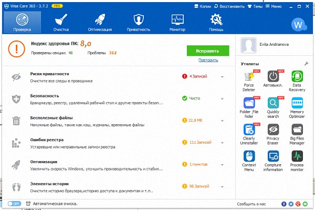Click the Evita Andrianova profile picture
The image size is (315, 210).
[x=248, y=45]
